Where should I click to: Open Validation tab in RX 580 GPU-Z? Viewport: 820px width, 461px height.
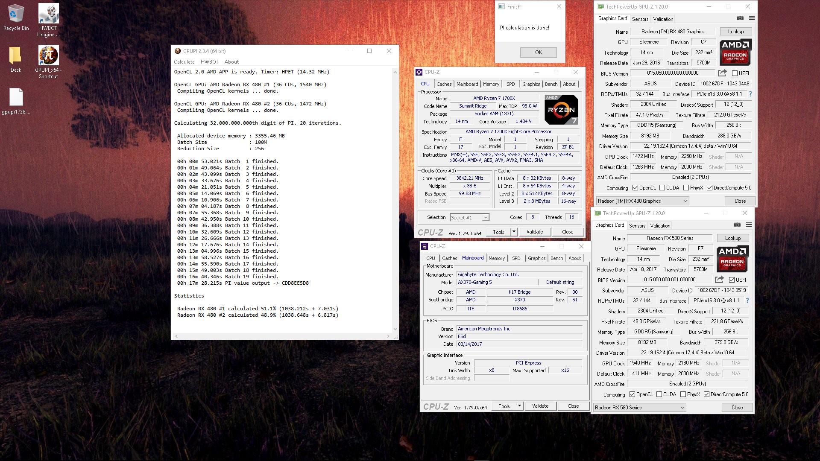click(x=660, y=226)
